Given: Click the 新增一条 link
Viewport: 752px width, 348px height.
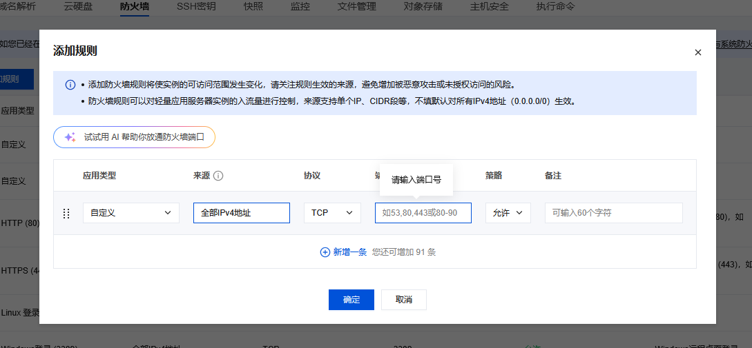Looking at the screenshot, I should [x=350, y=252].
